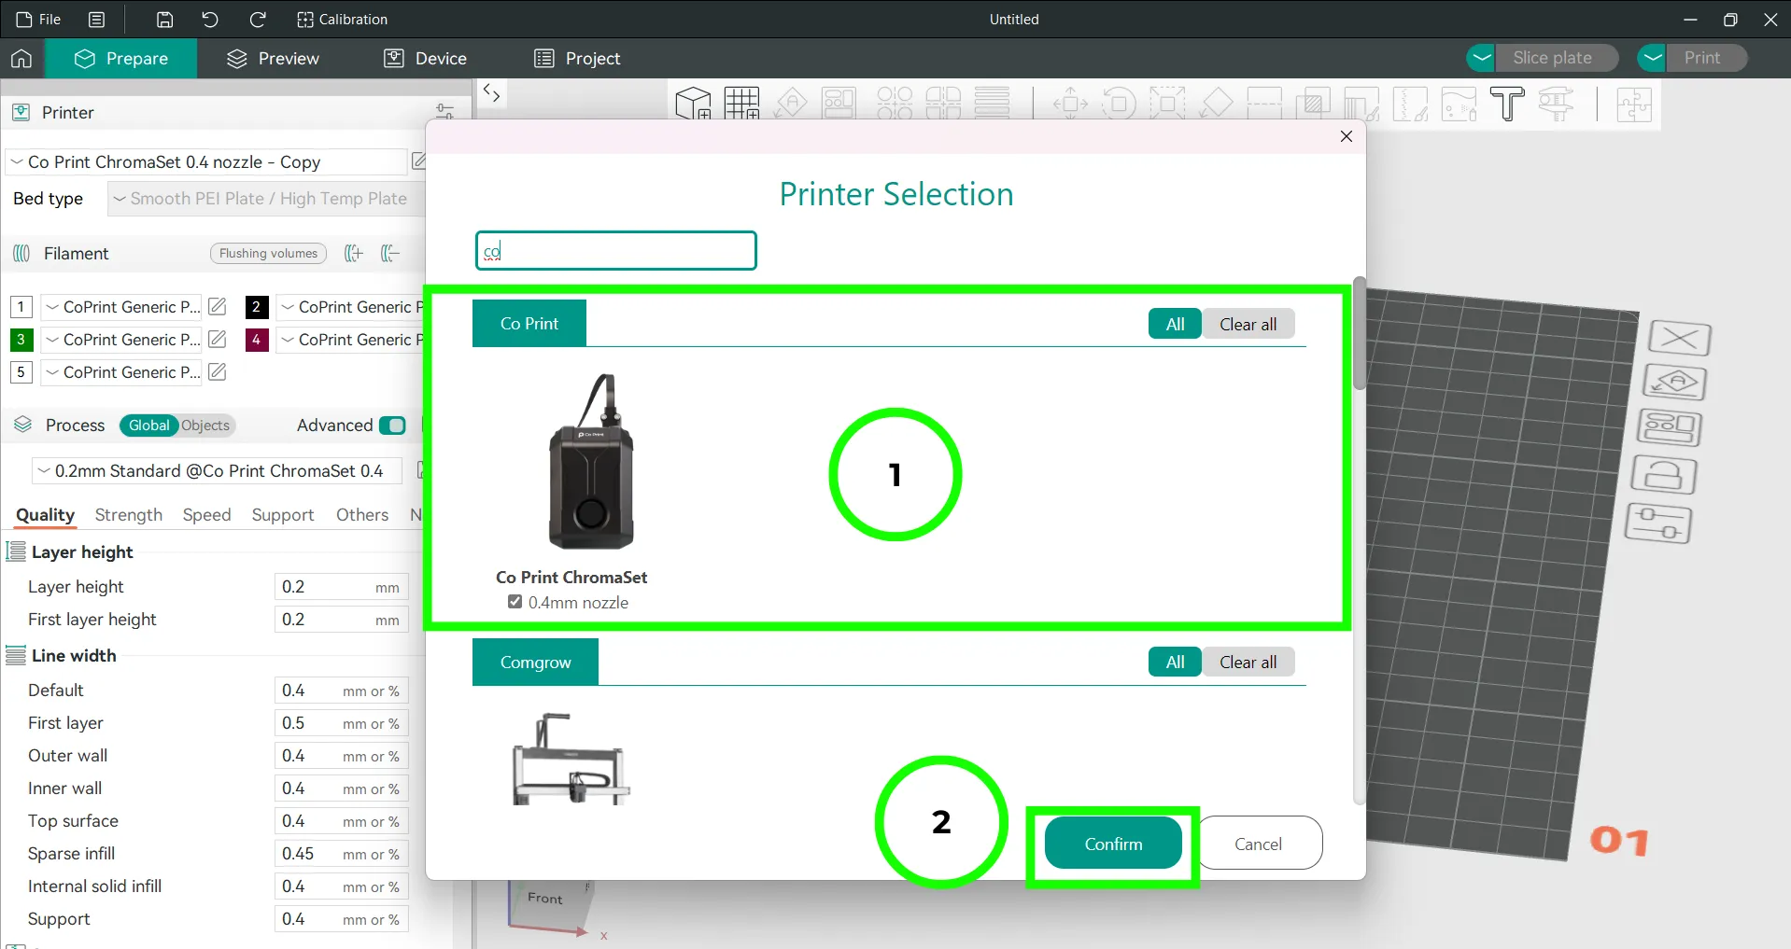Select the Support painting tool icon
Image resolution: width=1791 pixels, height=949 pixels.
click(1361, 104)
